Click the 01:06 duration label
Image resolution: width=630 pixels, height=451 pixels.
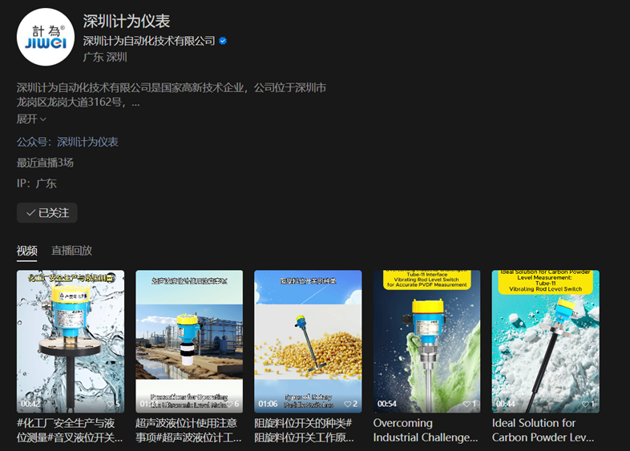(268, 404)
